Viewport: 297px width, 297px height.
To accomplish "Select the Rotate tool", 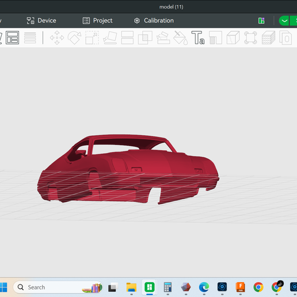I will (x=74, y=37).
